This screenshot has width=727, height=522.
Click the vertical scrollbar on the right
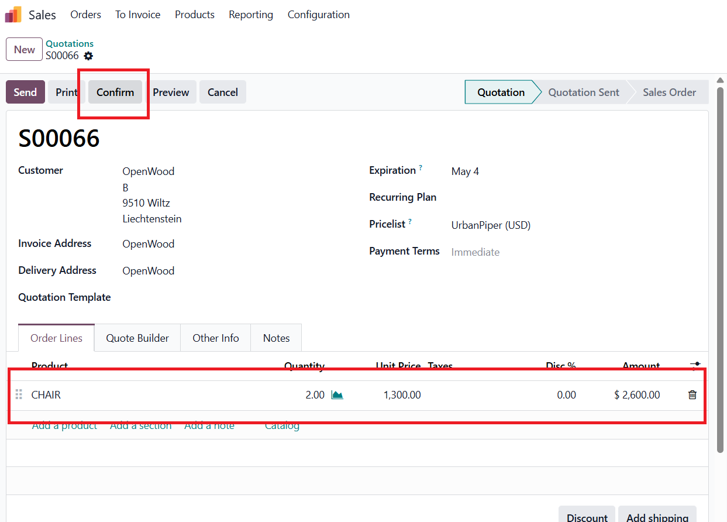pos(721,269)
